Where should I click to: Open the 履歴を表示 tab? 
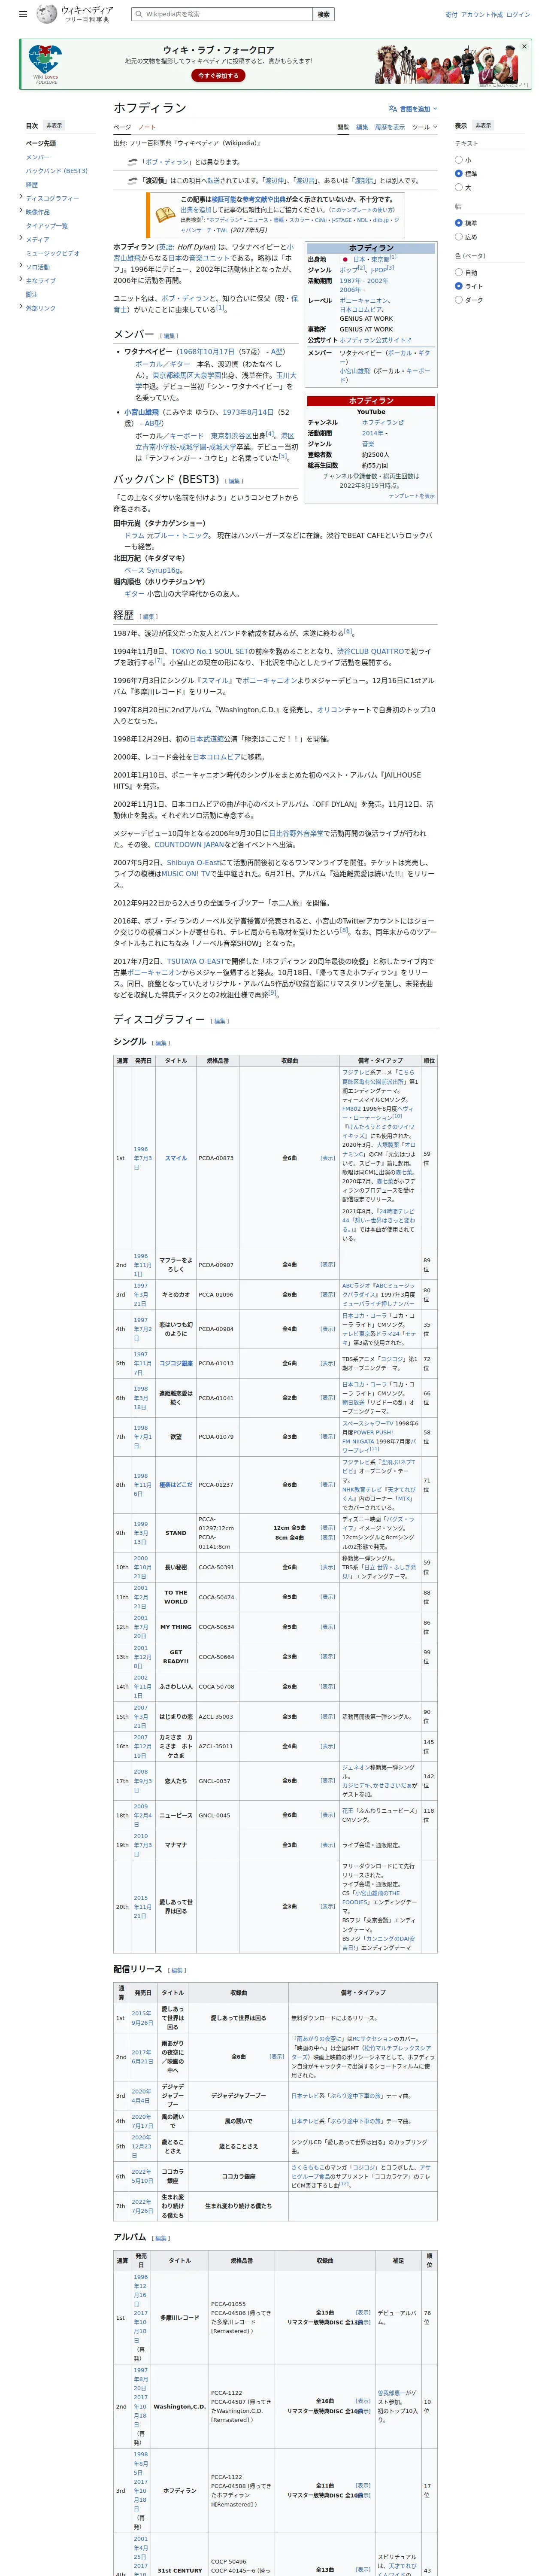[390, 127]
